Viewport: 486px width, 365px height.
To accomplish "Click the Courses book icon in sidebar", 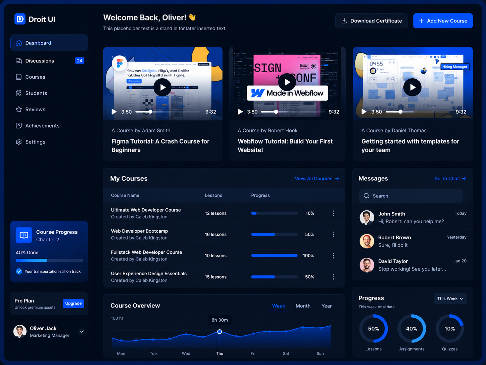I will tap(19, 77).
